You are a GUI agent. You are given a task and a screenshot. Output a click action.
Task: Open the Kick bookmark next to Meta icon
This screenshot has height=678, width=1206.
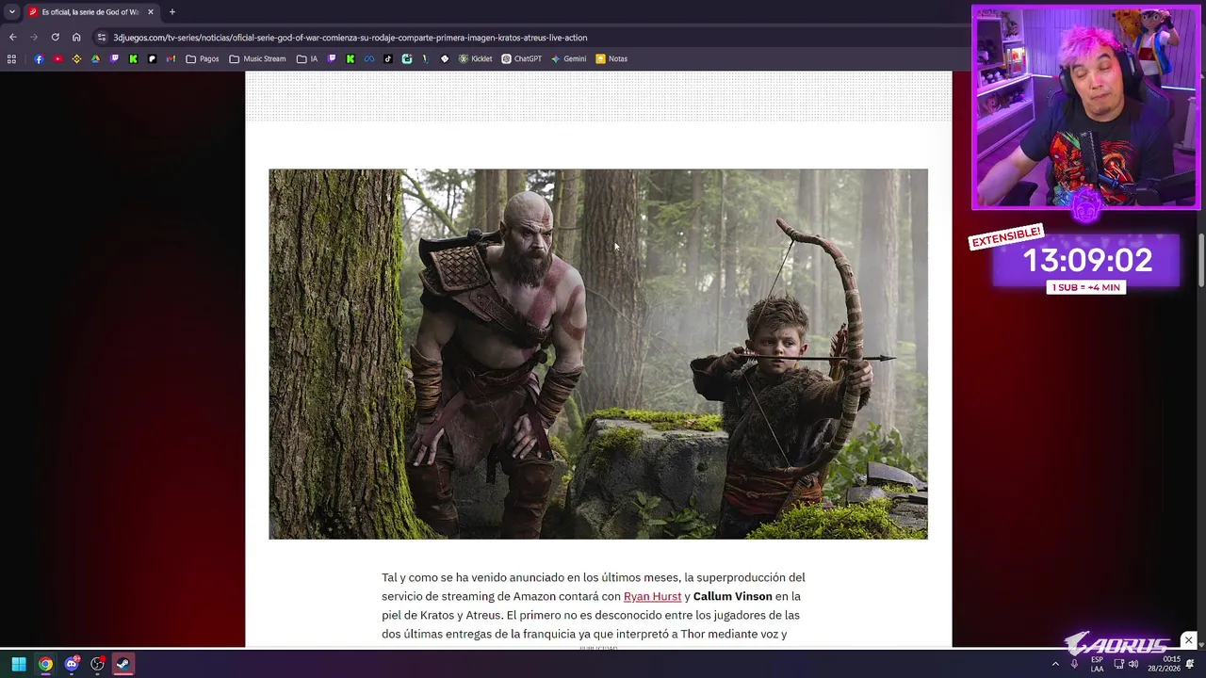coord(350,58)
